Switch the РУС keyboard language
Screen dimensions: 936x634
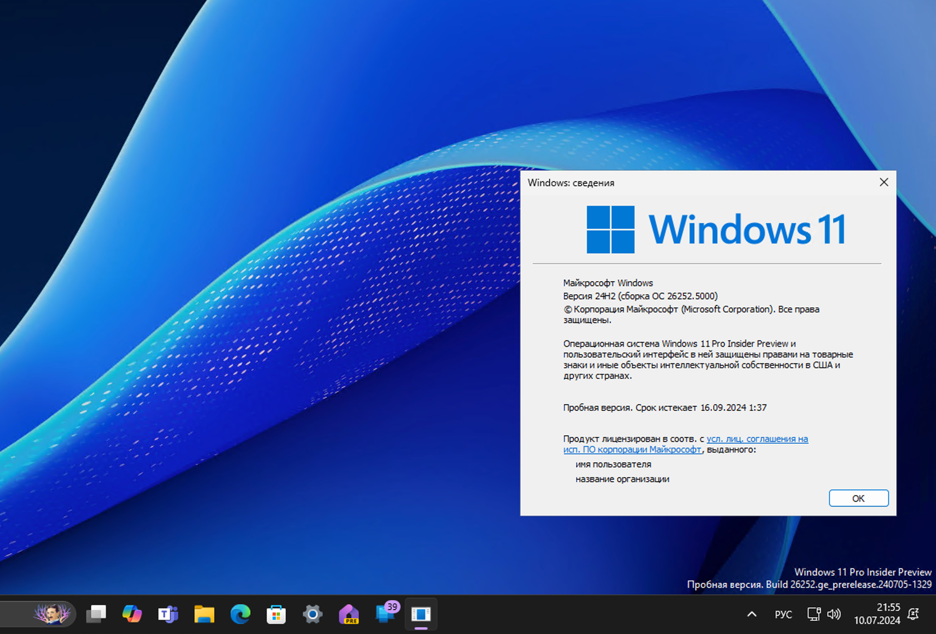[x=783, y=615]
